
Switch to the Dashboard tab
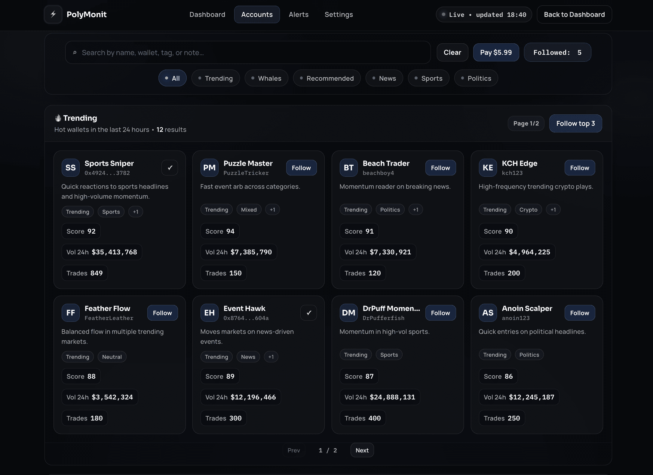point(207,14)
